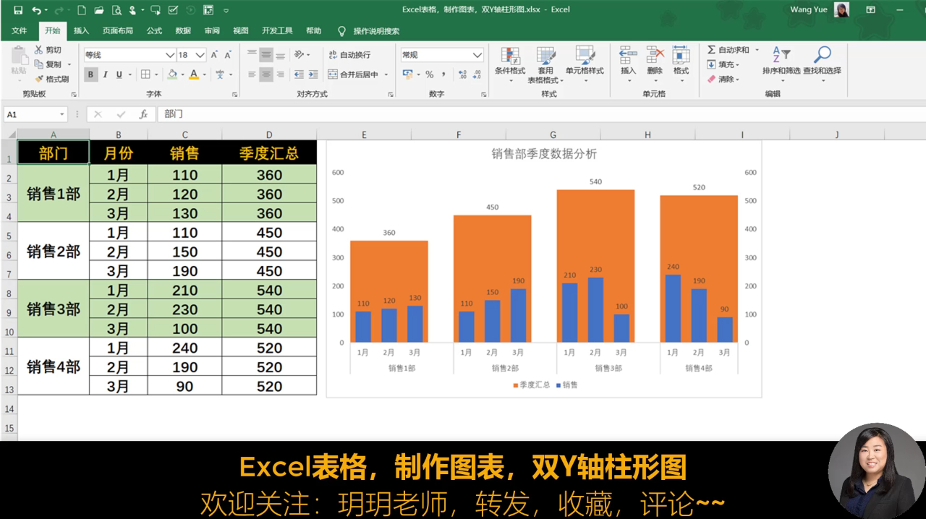
Task: Expand the Name Box dropdown arrow
Action: [x=63, y=114]
